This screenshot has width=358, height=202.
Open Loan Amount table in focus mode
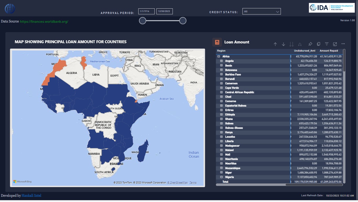pos(335,44)
